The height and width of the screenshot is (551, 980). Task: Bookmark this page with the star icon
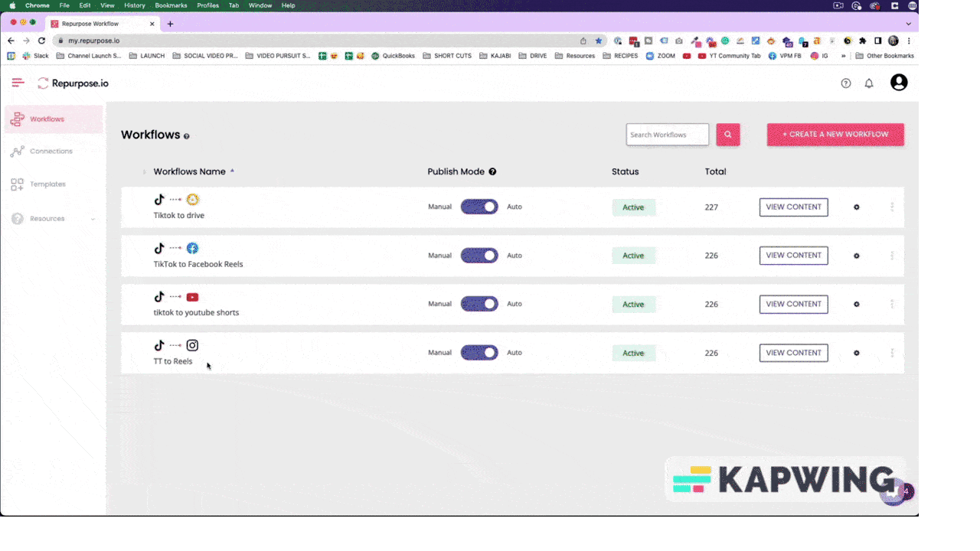click(x=599, y=41)
